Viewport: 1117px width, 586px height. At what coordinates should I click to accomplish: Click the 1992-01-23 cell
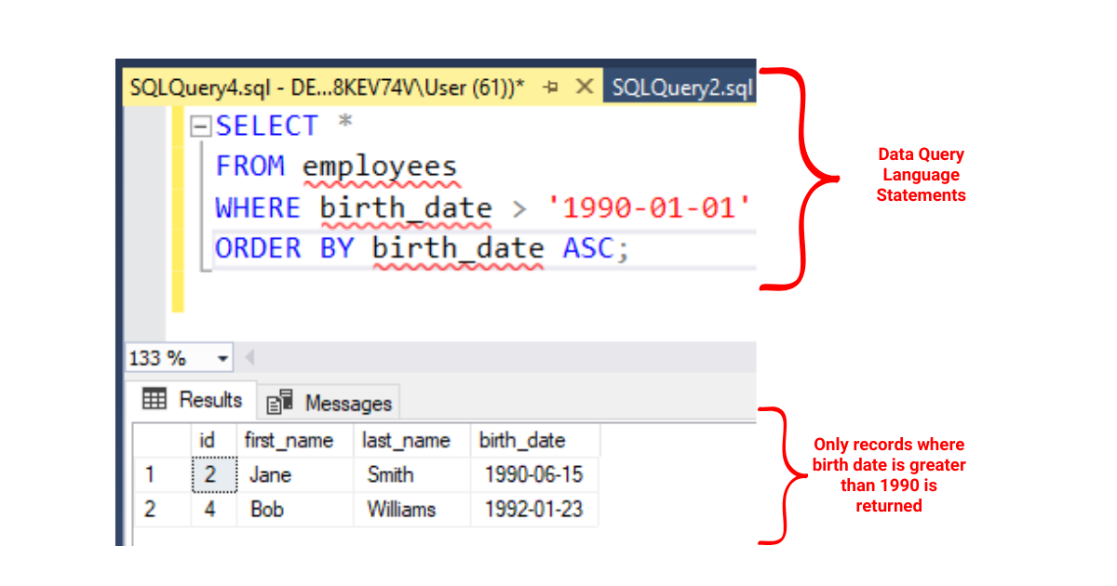pyautogui.click(x=534, y=510)
